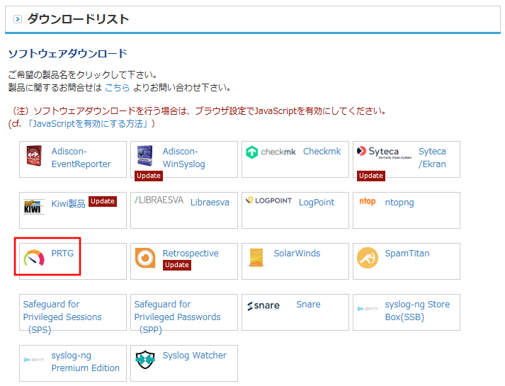Open the こちら inquiry link
This screenshot has height=386, width=505.
point(117,87)
